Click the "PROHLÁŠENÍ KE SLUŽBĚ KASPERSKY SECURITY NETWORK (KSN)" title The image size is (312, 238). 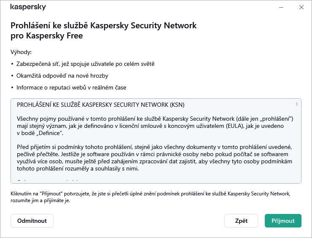101,105
